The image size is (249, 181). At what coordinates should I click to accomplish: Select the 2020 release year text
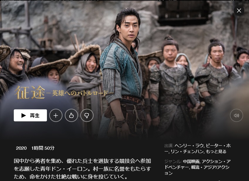pos(21,148)
